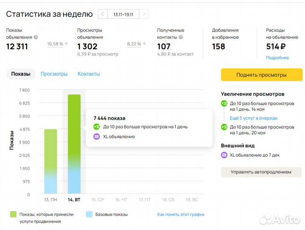Open help icon next to Полученные контакты
Viewport: 305px width, 230px height.
(x=181, y=37)
